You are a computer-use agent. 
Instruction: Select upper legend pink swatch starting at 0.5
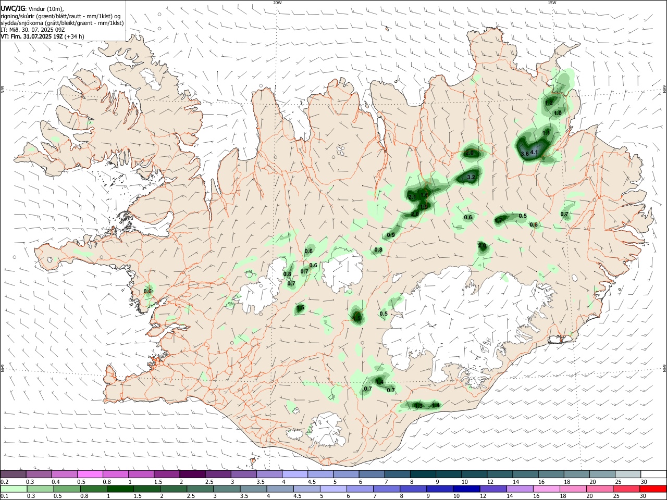coord(90,474)
